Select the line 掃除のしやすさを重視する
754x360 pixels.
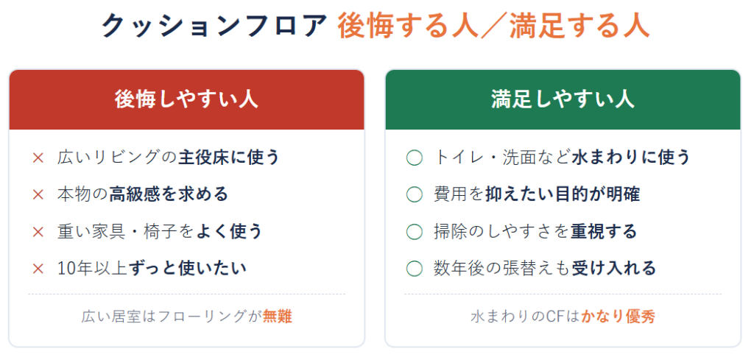click(x=535, y=232)
